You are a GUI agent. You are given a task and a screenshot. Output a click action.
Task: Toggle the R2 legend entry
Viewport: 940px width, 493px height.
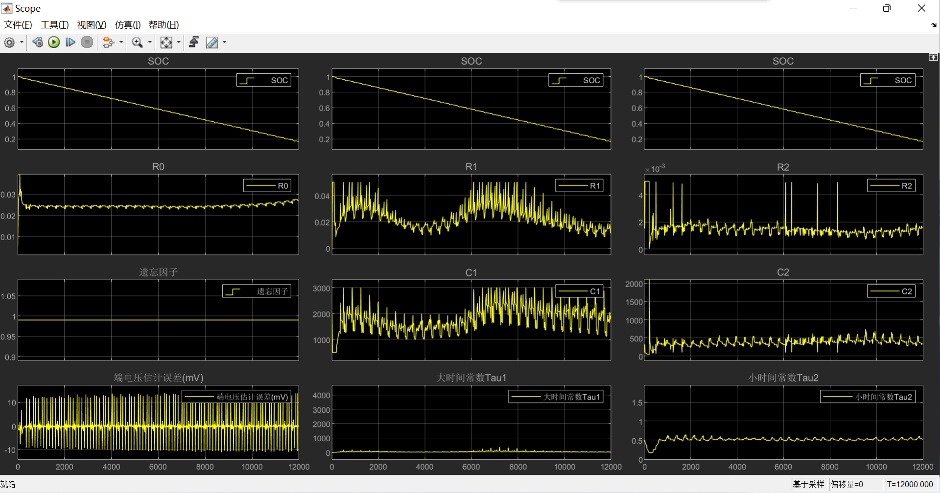coord(891,186)
